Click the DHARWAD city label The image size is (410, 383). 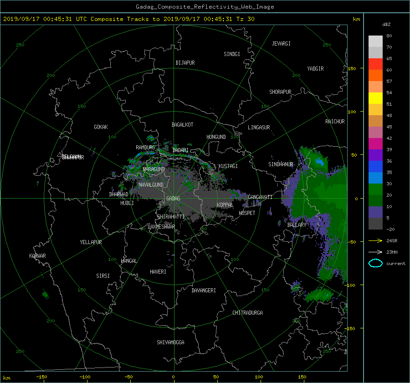(x=118, y=194)
